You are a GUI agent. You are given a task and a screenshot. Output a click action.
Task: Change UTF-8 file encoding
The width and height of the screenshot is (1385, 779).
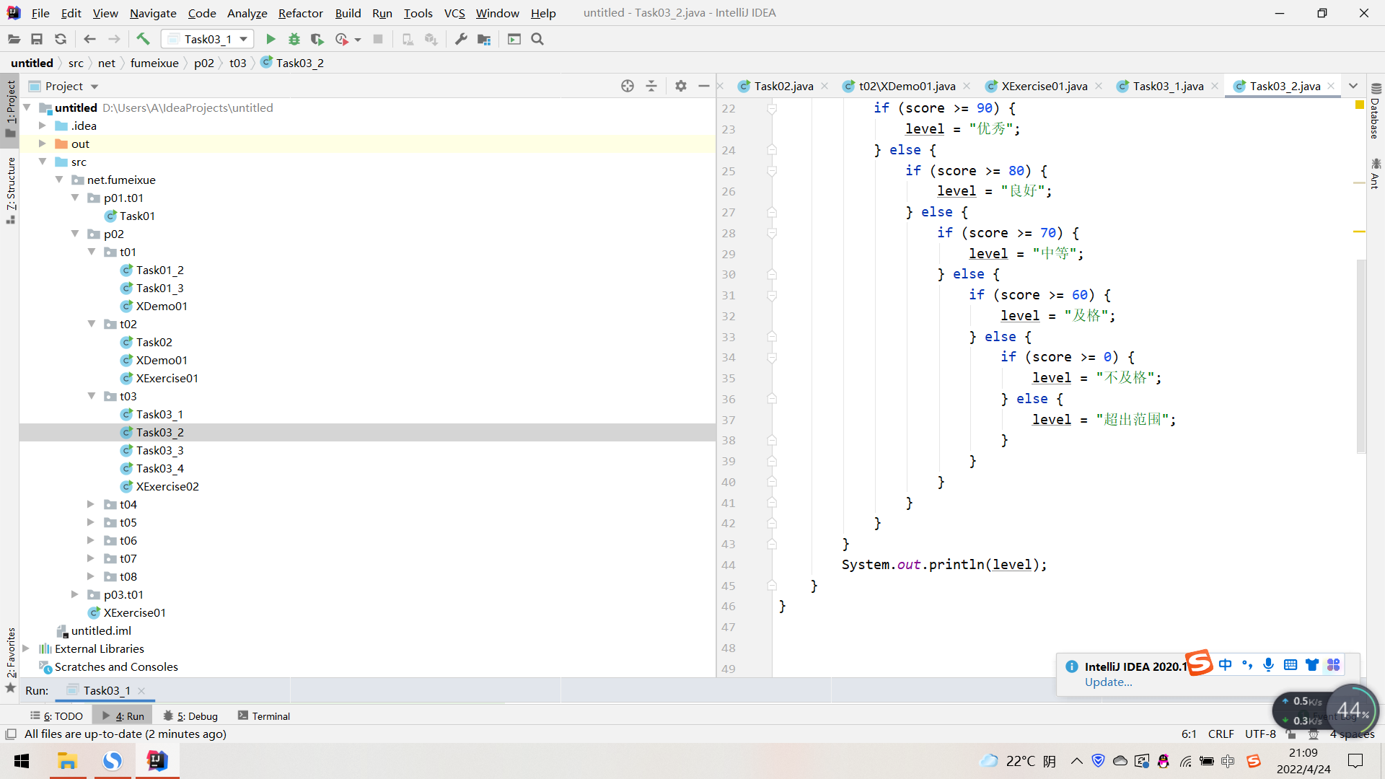1260,734
